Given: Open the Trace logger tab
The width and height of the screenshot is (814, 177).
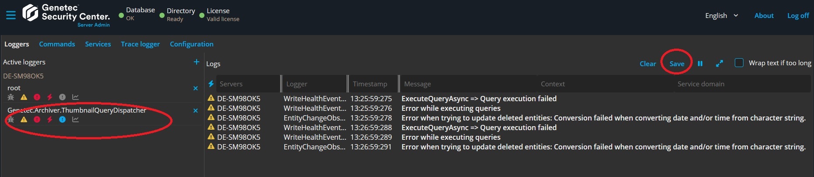Looking at the screenshot, I should coord(140,44).
